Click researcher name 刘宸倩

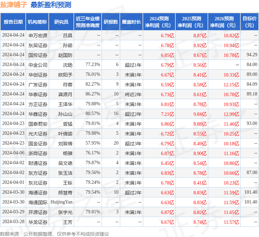[65, 144]
